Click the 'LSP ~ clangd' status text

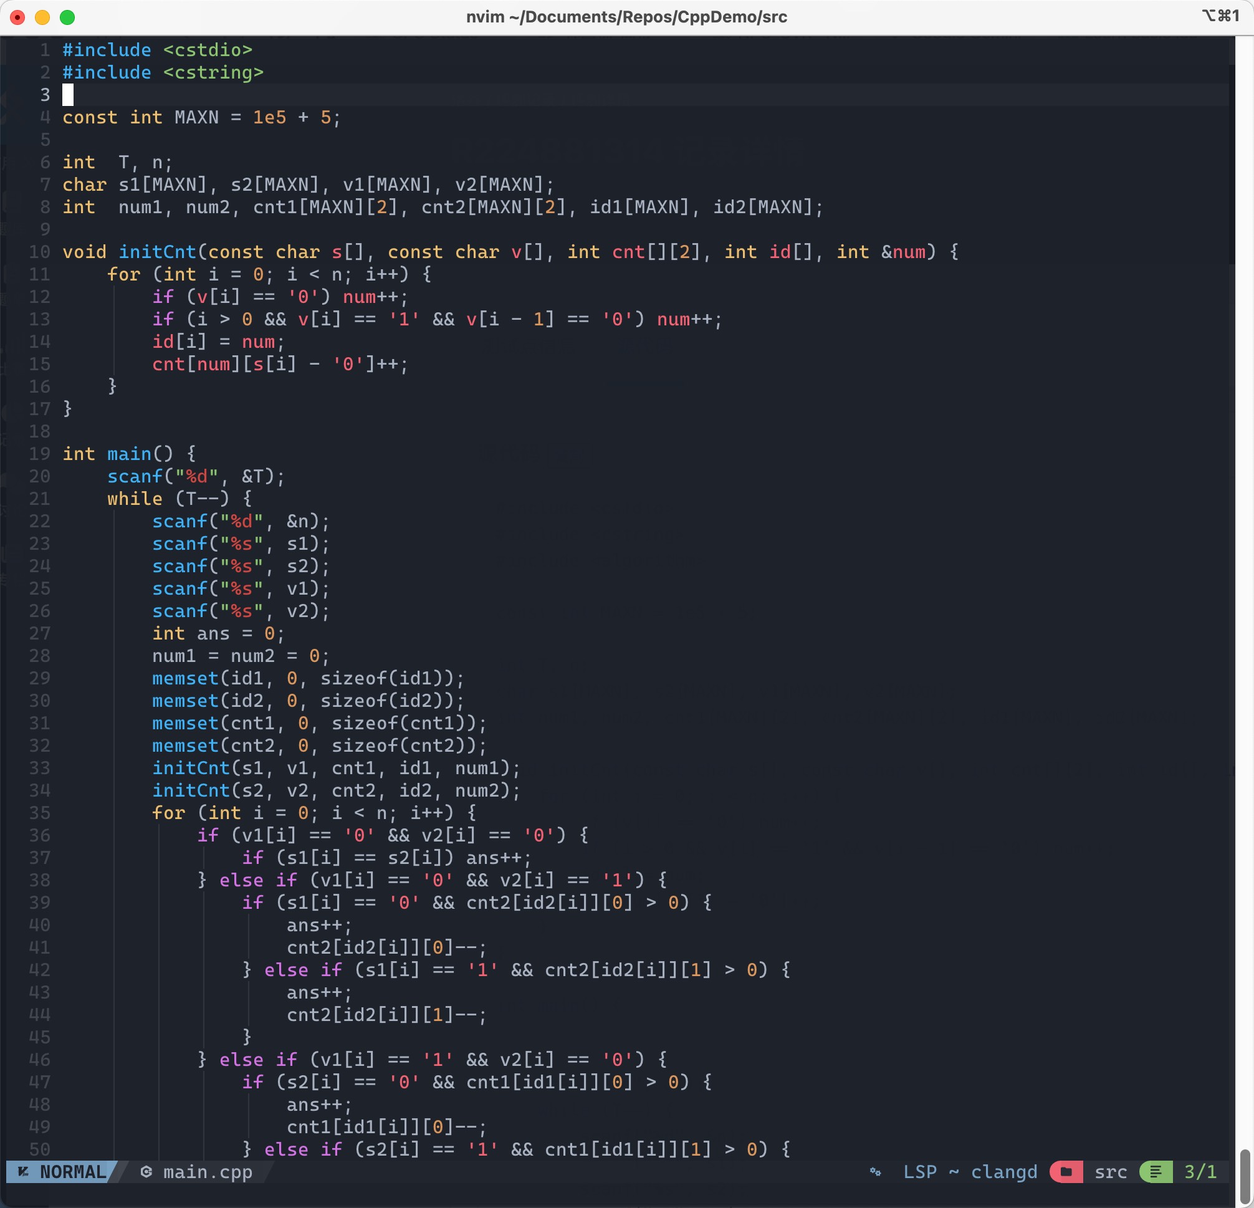970,1171
